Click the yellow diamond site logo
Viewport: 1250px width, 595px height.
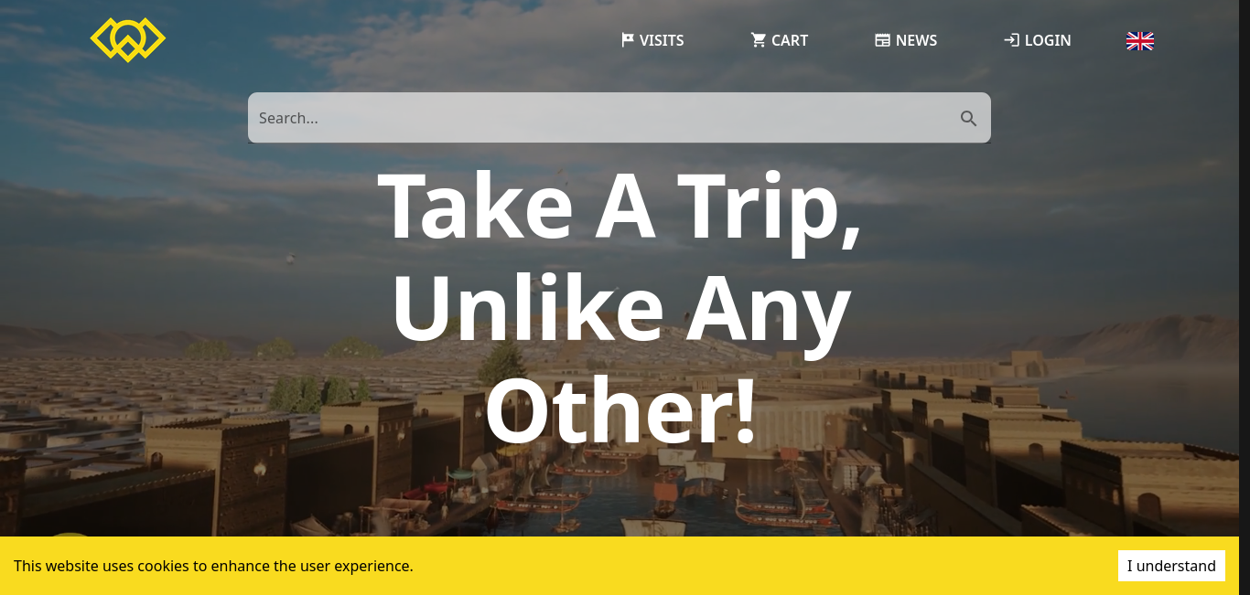128,40
